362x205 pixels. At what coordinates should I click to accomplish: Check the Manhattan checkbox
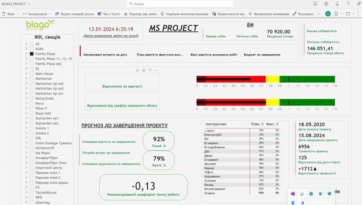tap(32, 79)
